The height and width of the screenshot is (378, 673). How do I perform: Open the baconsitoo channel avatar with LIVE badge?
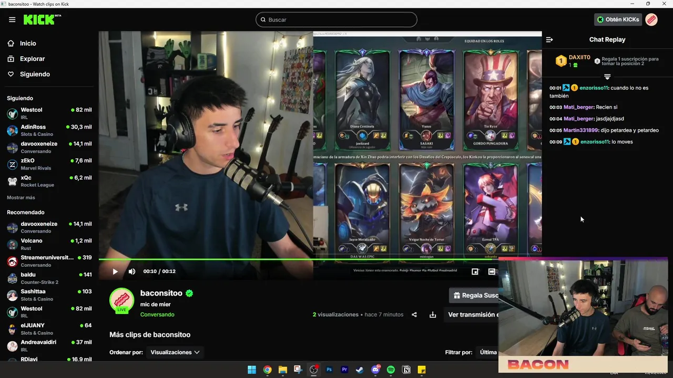[121, 301]
